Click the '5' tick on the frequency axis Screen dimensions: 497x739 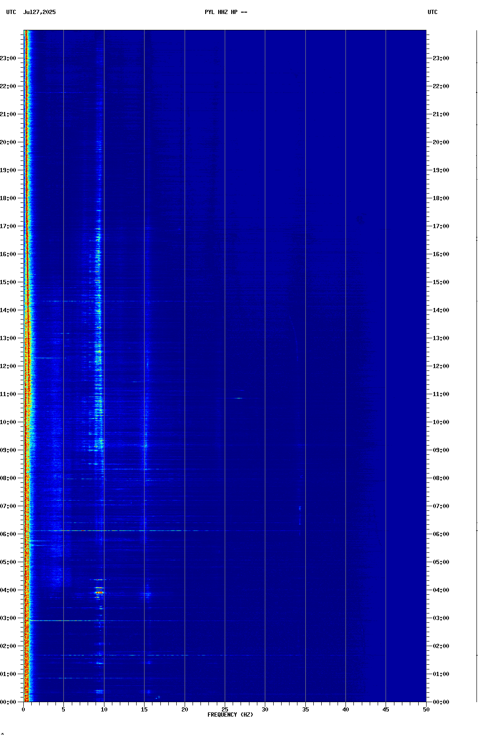[x=63, y=710]
